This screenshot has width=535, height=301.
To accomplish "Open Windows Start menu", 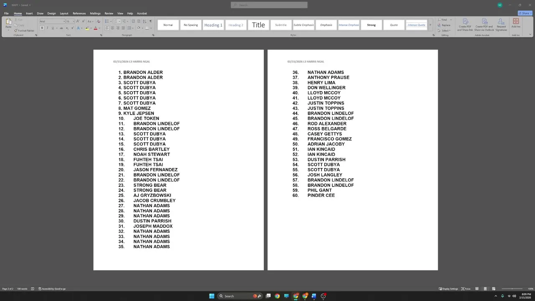I will [211, 296].
